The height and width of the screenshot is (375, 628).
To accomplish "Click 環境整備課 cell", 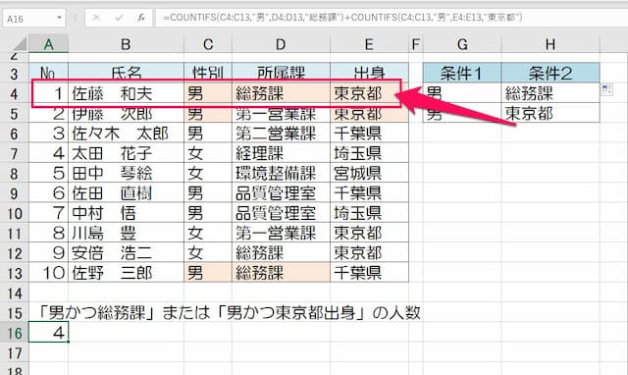I will [x=281, y=173].
